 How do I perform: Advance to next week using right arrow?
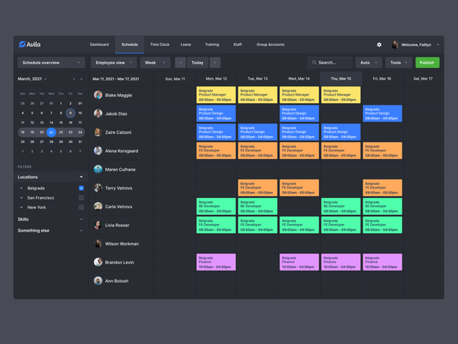click(x=215, y=63)
